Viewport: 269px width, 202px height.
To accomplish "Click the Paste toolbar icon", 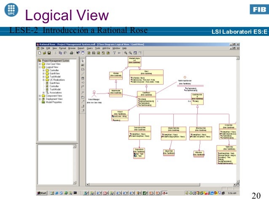I will (x=65, y=53).
